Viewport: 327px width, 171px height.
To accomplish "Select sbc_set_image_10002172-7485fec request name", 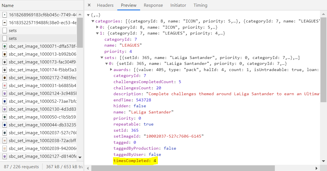I will pyautogui.click(x=43, y=78).
